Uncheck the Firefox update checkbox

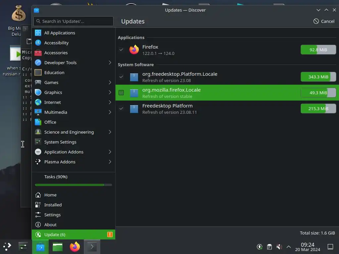[121, 50]
